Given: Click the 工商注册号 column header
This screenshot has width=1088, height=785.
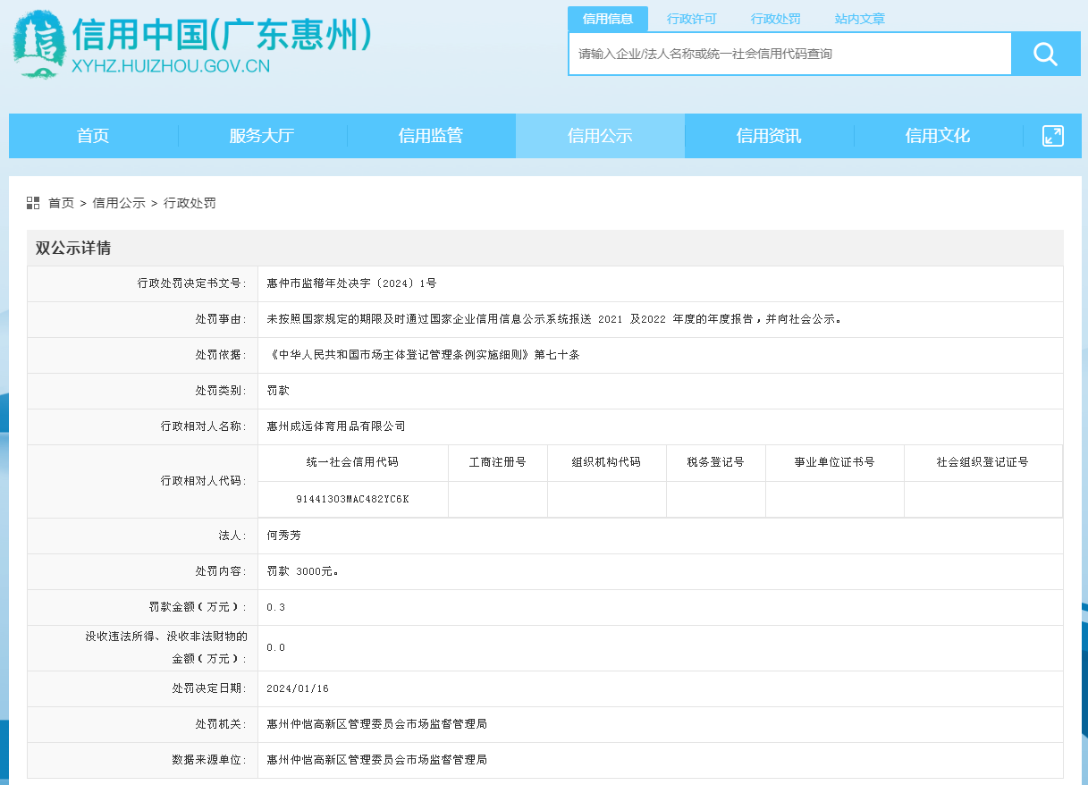Looking at the screenshot, I should 498,462.
